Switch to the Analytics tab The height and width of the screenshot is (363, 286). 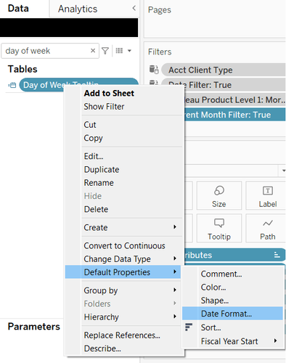78,9
